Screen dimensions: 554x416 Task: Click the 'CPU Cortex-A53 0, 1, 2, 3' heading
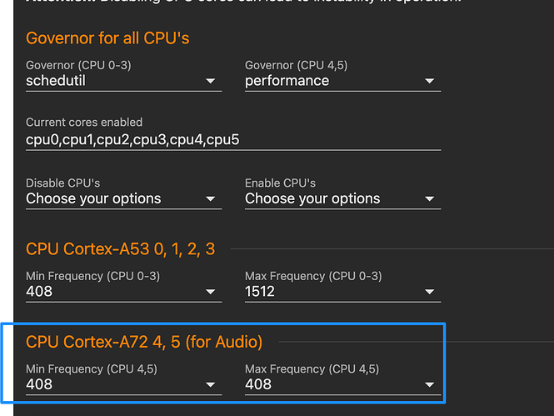click(x=121, y=249)
